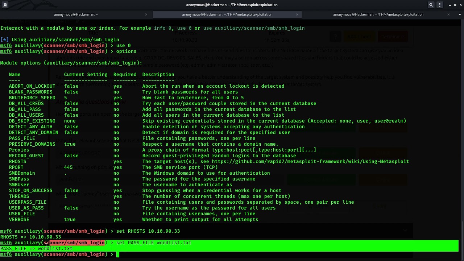Screen dimensions: 464x261
Task: Click the DB_SKIP_EXISTING value none
Action: pyautogui.click(x=70, y=121)
